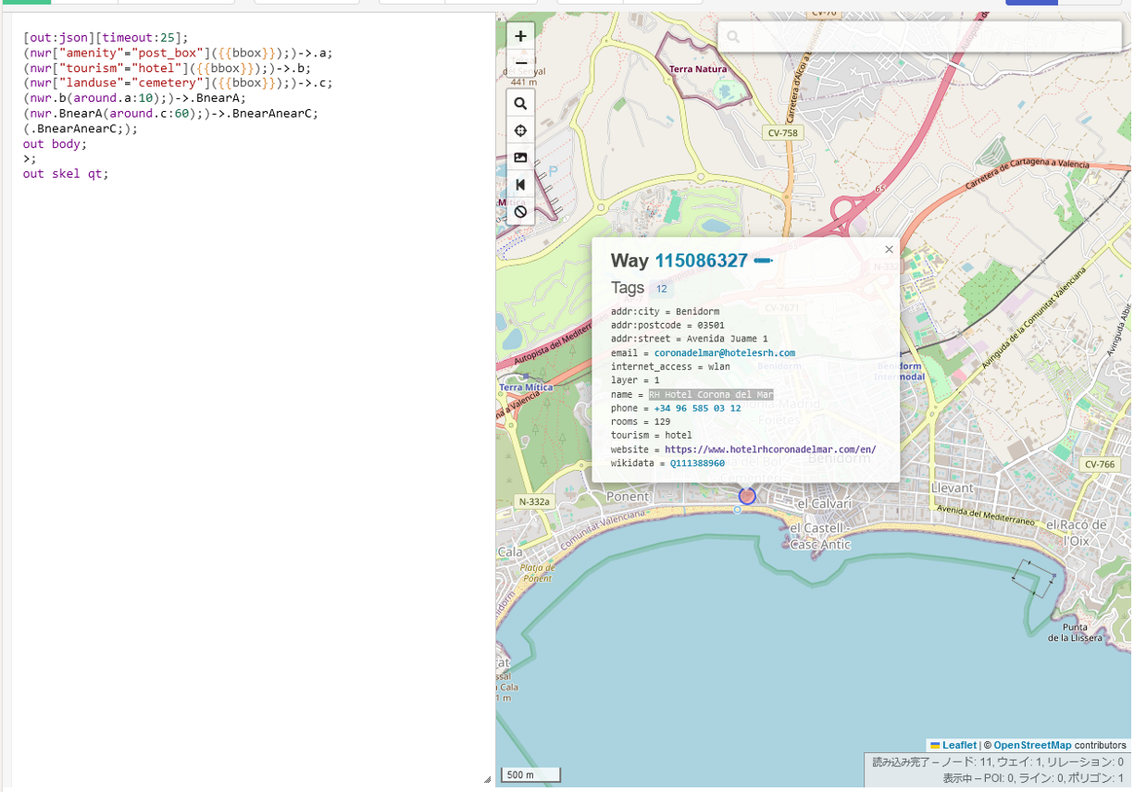Click addr:street = Avenida Juame 1 line

coord(690,339)
